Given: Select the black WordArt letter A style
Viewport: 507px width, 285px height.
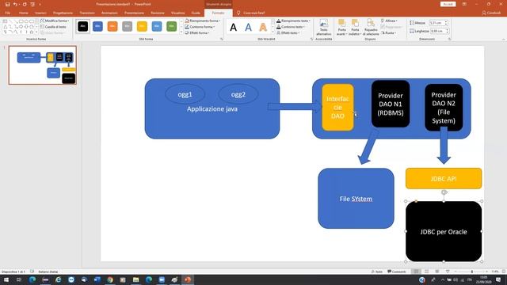Looking at the screenshot, I should point(233,27).
